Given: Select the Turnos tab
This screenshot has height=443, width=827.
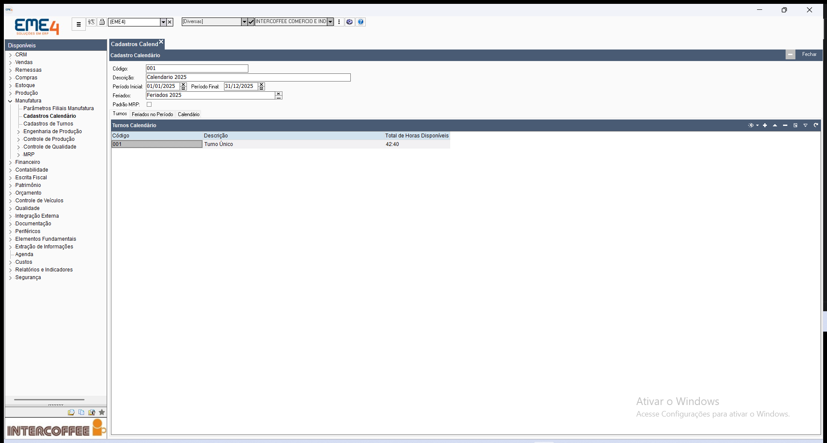Looking at the screenshot, I should click(120, 114).
